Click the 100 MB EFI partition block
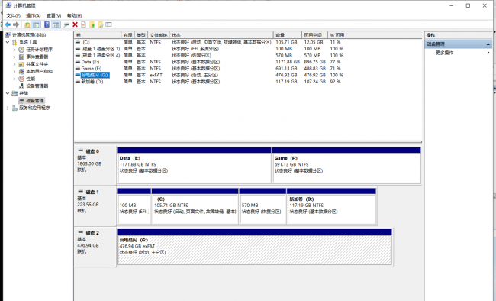 tap(134, 206)
